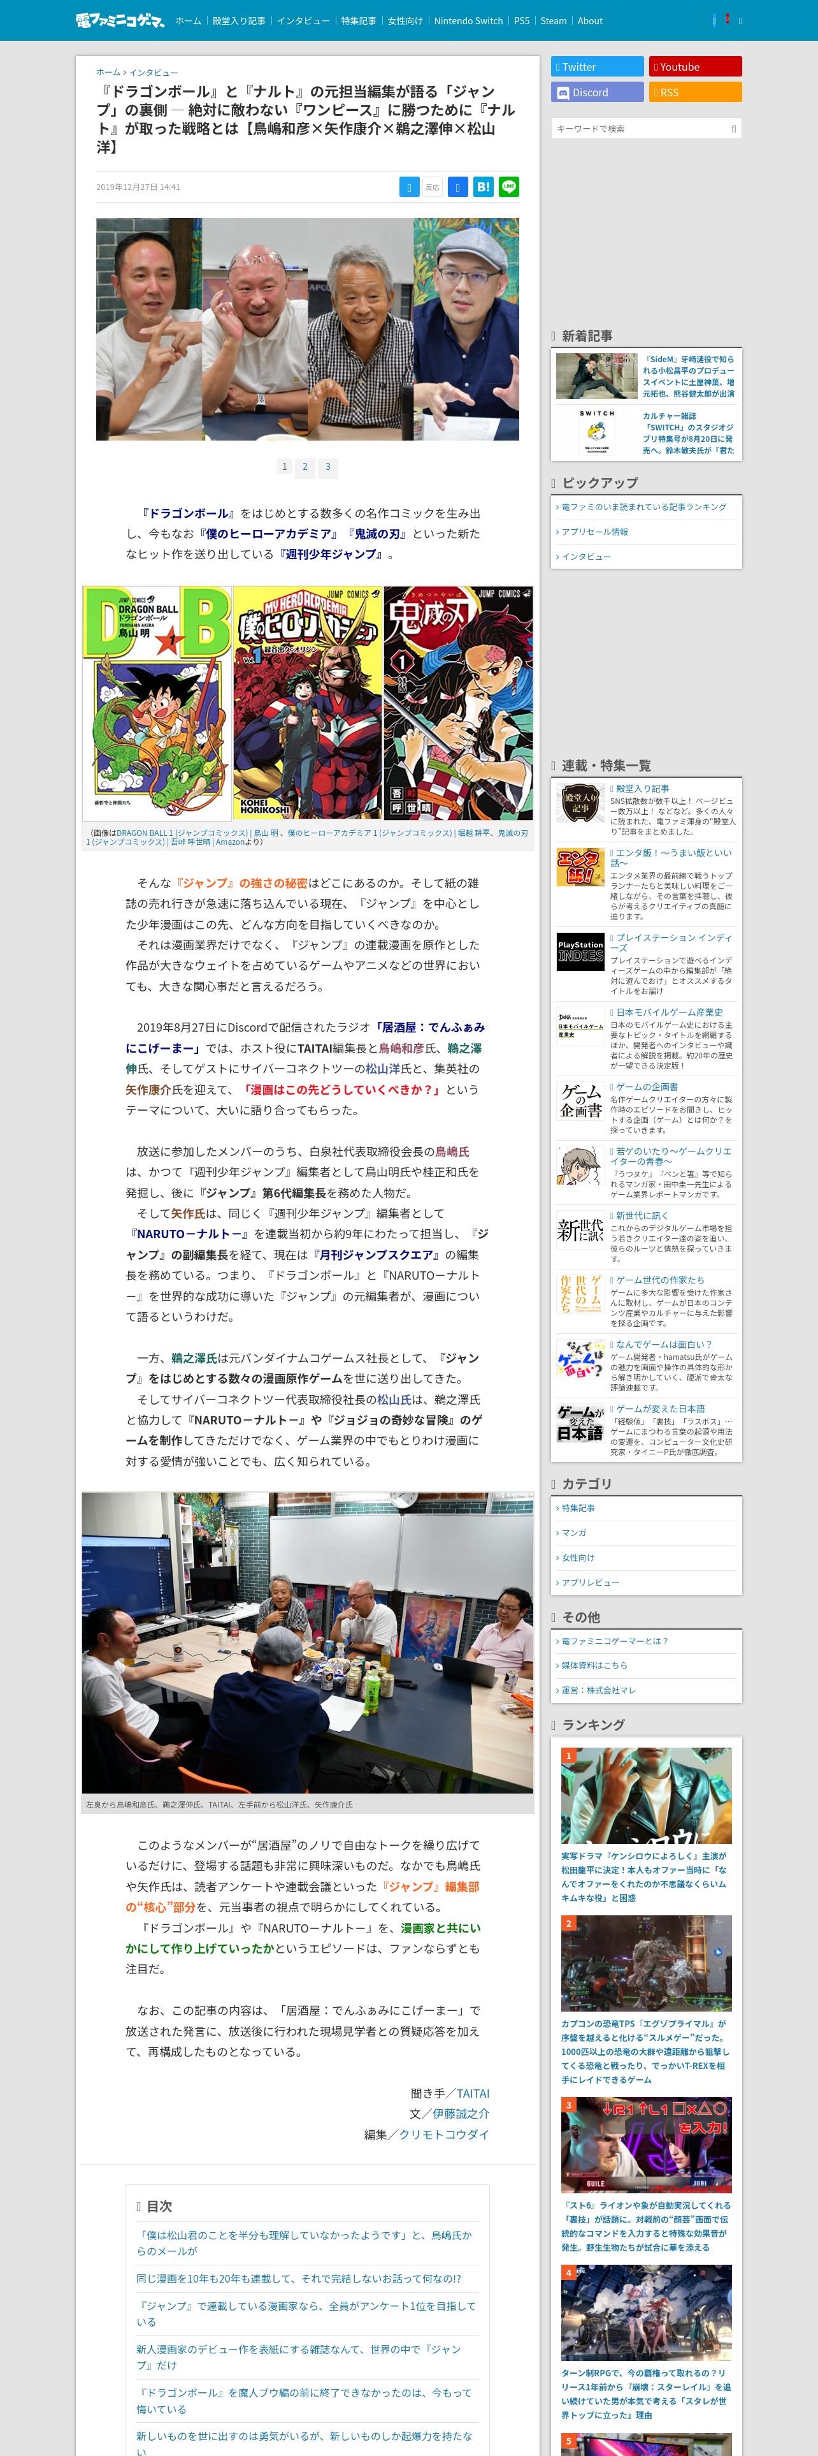Screen dimensions: 818x2456
Task: Click the My Hero Academia cover image
Action: 308,704
